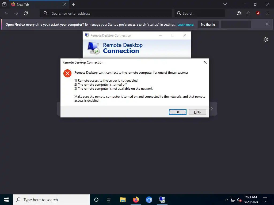Click No thanks on startup prompt

[x=208, y=24]
